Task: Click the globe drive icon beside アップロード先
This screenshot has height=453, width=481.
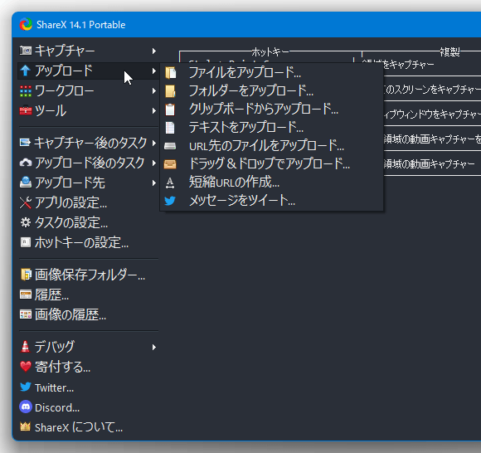Action: click(x=26, y=183)
